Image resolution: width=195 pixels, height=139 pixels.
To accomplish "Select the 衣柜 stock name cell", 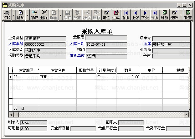I will (x=58, y=77).
